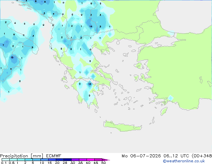Click the '40' legend label
The height and width of the screenshot is (164, 212).
click(x=88, y=163)
